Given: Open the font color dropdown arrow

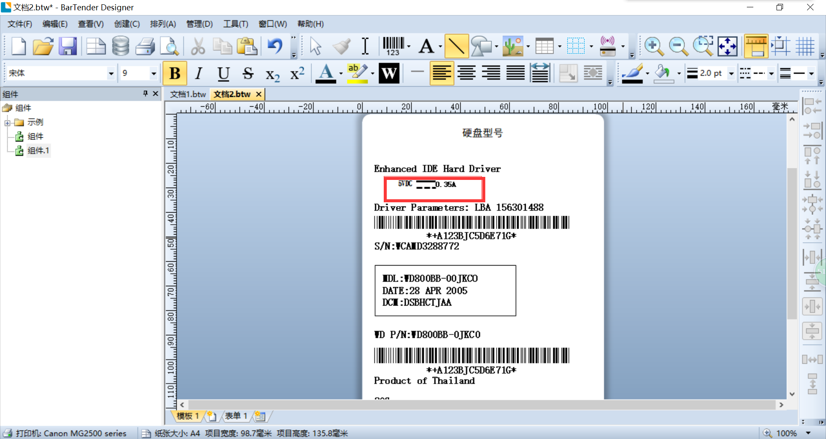Looking at the screenshot, I should pyautogui.click(x=341, y=74).
